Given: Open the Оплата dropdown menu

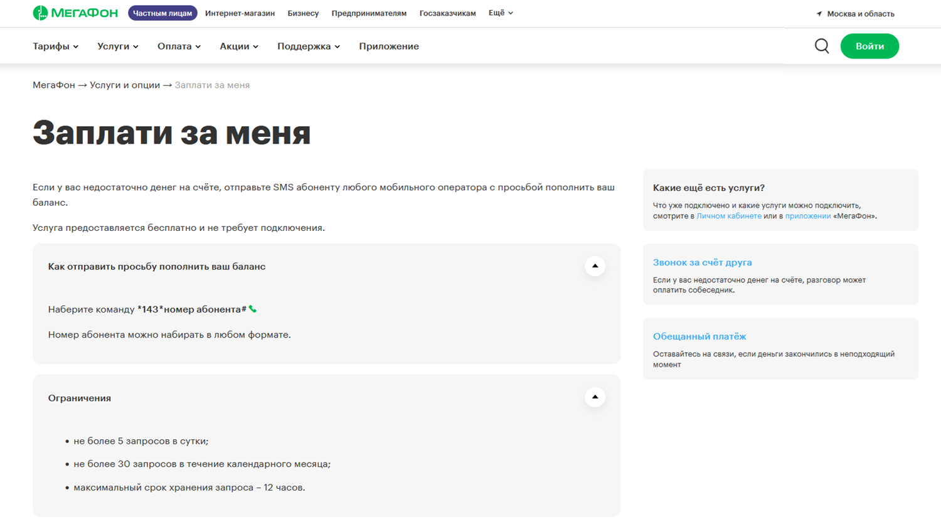Looking at the screenshot, I should tap(179, 46).
